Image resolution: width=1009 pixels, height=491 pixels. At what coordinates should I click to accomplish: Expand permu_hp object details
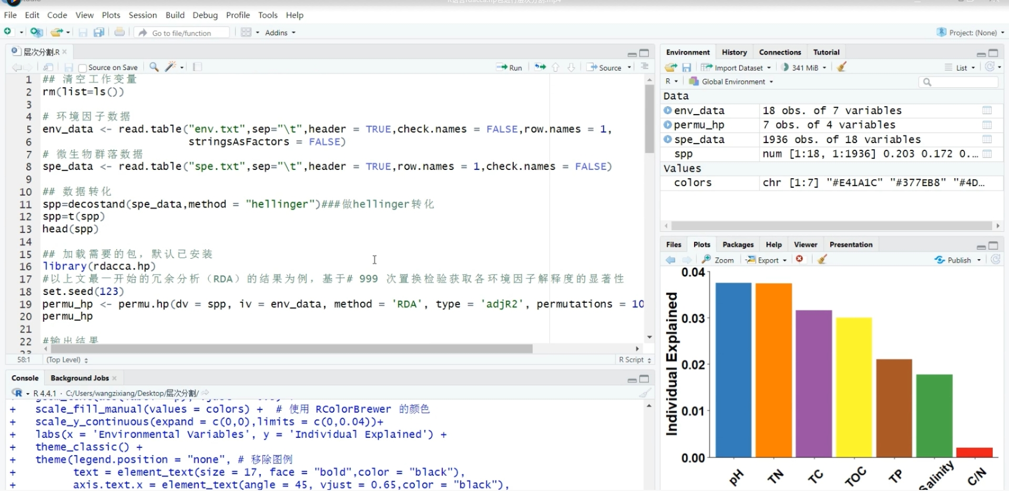(667, 125)
